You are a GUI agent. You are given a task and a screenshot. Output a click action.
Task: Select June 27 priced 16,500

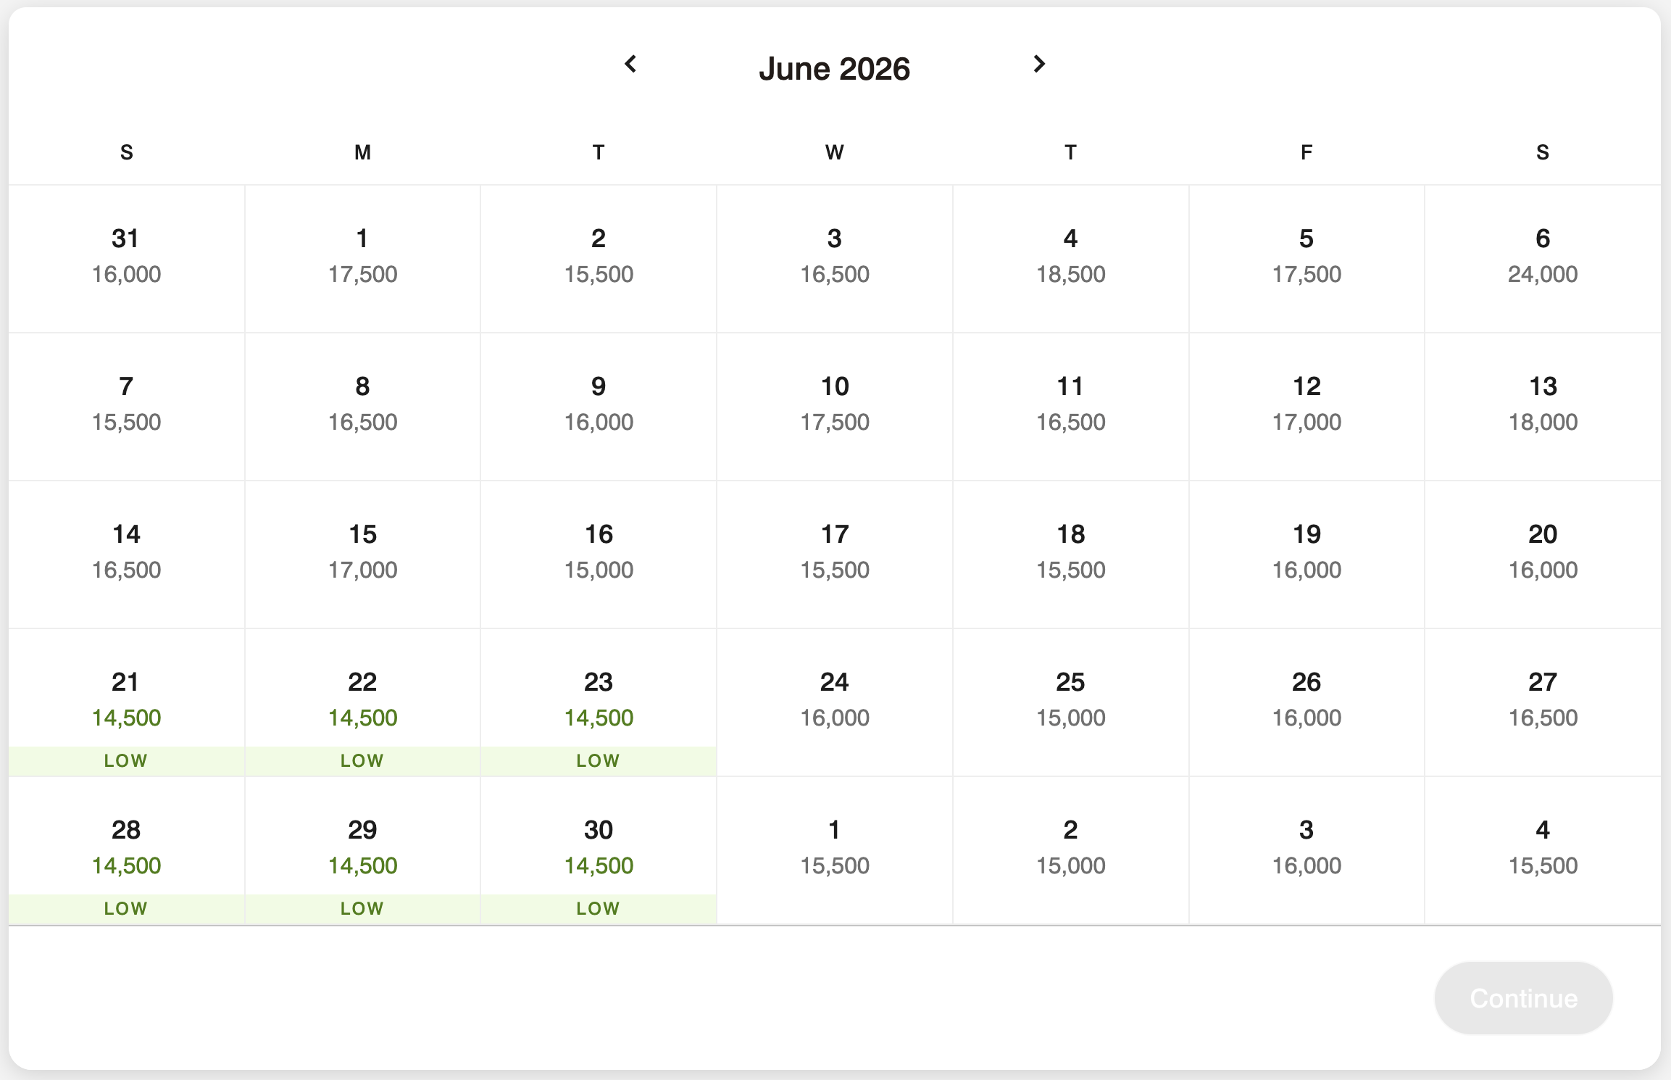point(1542,700)
